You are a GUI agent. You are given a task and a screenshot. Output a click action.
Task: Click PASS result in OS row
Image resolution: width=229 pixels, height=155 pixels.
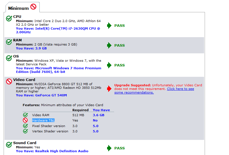click(x=119, y=65)
